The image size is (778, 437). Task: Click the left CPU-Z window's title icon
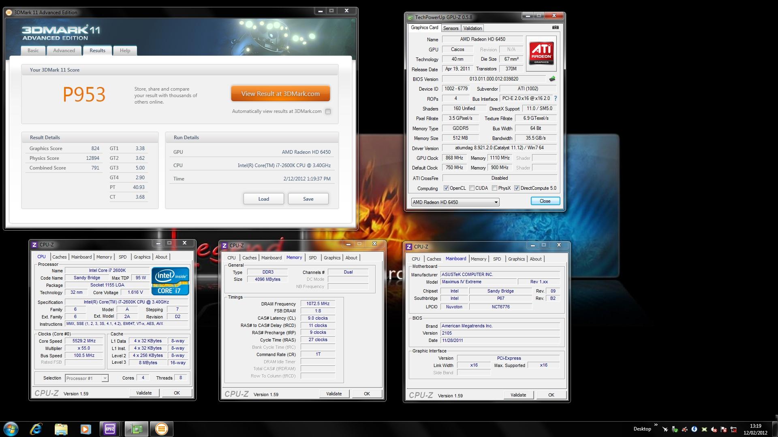(x=34, y=244)
